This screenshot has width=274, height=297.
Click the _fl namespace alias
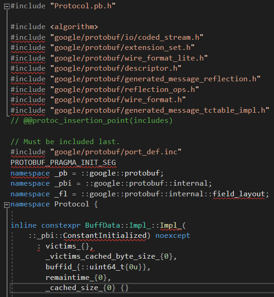(61, 194)
